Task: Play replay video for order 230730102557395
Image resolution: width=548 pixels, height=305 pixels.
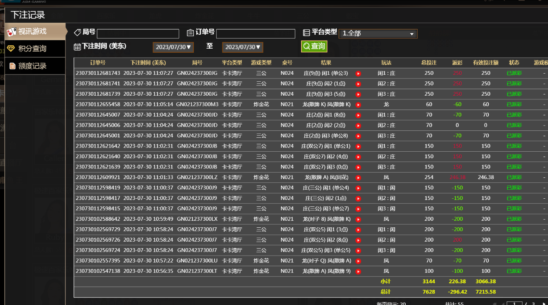Action: pos(358,261)
